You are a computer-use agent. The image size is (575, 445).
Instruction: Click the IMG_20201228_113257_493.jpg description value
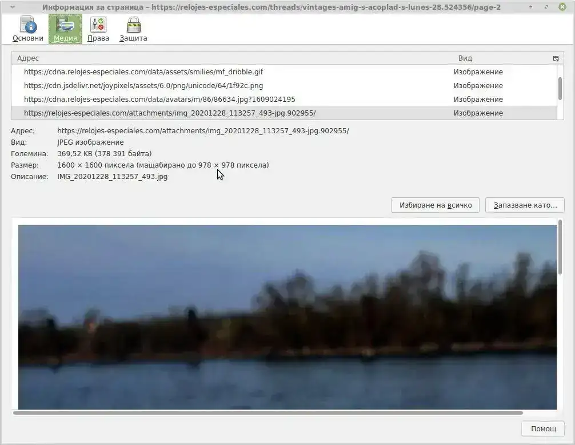point(112,177)
